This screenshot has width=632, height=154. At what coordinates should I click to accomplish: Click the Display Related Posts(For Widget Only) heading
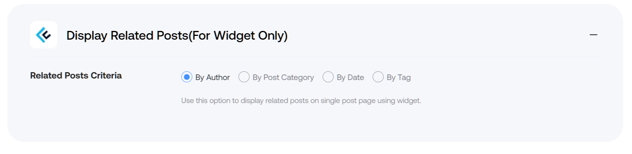coord(177,35)
